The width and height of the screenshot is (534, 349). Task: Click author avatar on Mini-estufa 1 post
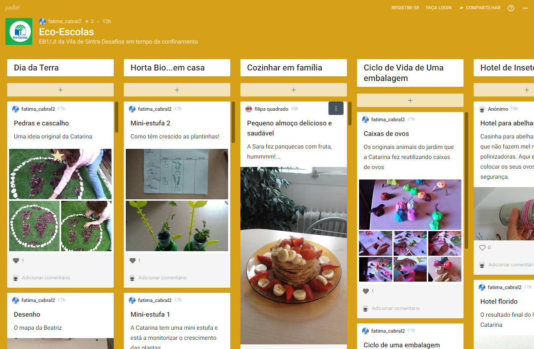(132, 300)
